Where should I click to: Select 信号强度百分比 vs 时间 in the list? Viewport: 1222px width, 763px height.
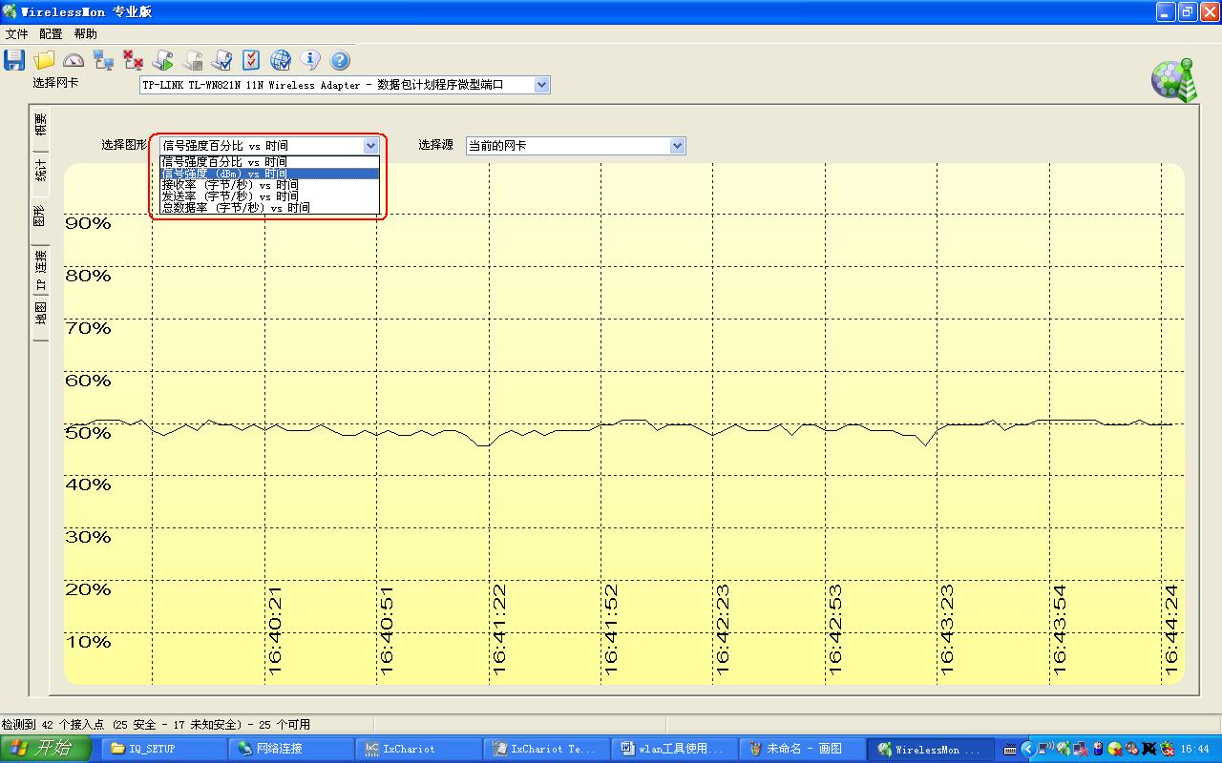coord(269,162)
